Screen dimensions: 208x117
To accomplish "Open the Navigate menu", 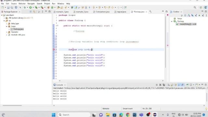I will 31,4.
